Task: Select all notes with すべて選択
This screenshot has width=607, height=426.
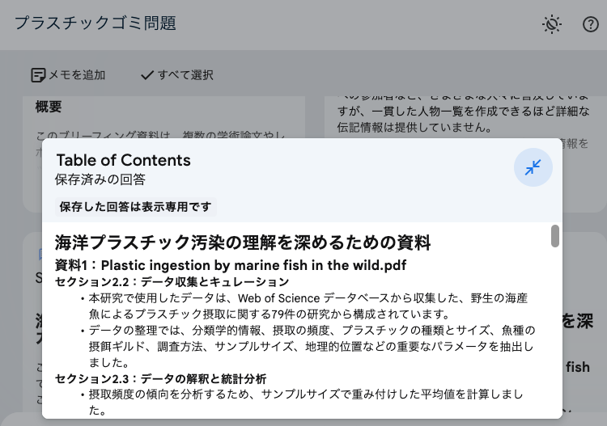Action: click(x=176, y=75)
